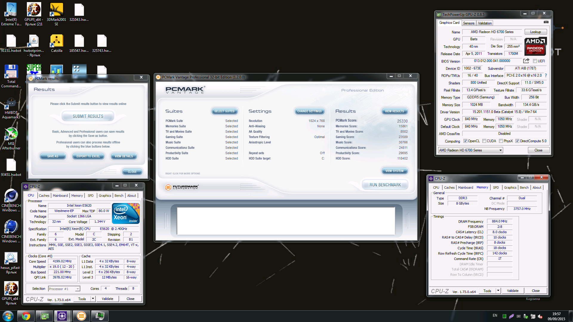Viewport: 573px width, 322px height.
Task: Open SPD tab in right CPU-Z window
Action: click(496, 188)
